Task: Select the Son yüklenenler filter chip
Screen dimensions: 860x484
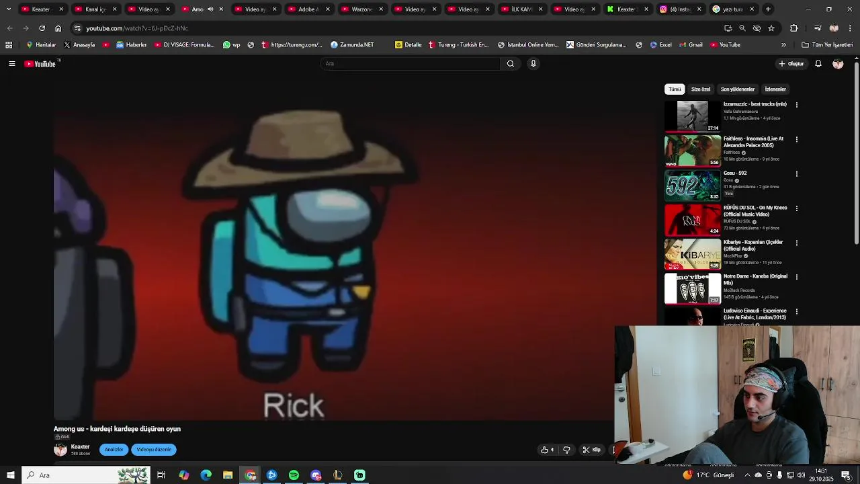Action: pos(738,89)
